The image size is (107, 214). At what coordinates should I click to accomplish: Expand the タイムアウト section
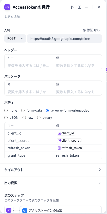[53, 170]
